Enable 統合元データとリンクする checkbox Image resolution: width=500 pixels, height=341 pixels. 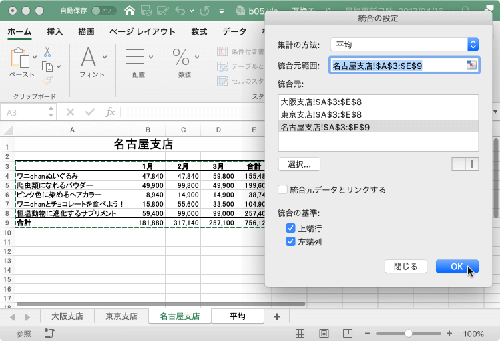point(282,189)
